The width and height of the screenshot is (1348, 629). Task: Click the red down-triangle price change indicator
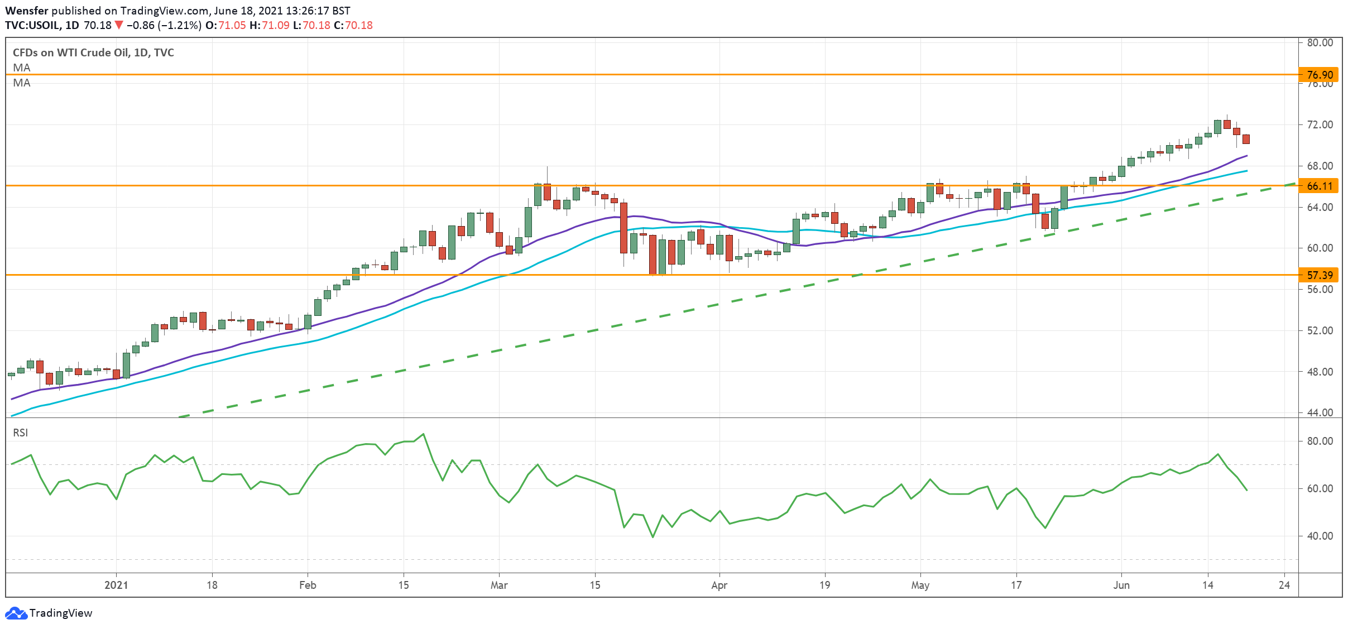[119, 25]
